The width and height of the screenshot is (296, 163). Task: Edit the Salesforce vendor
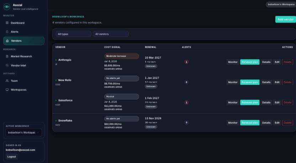[277, 102]
